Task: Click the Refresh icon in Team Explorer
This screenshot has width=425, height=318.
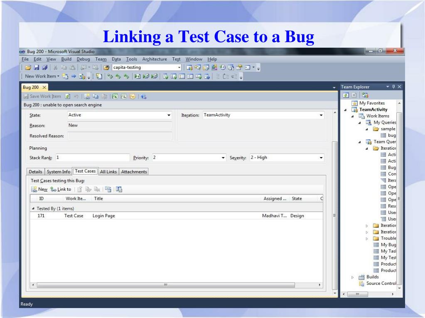Action: click(x=346, y=95)
